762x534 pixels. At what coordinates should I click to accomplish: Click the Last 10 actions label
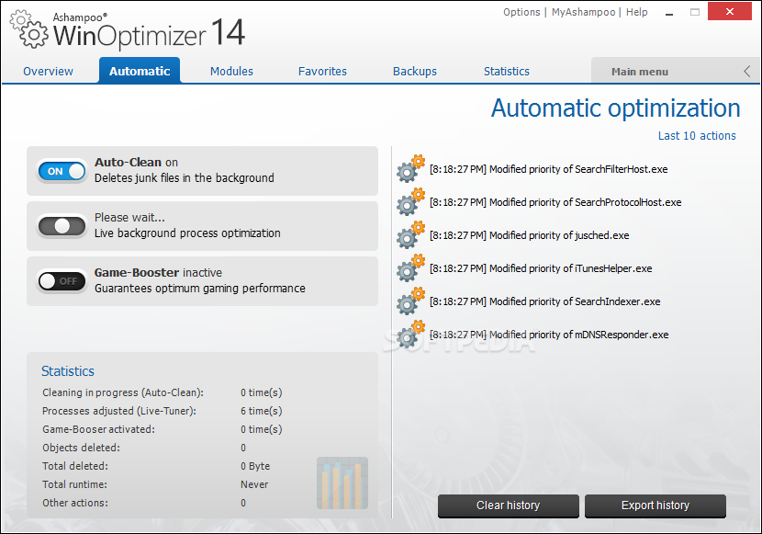click(697, 136)
